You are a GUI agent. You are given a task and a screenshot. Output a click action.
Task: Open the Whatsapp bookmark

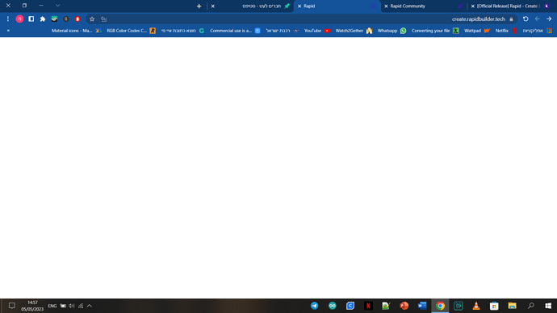coord(392,31)
